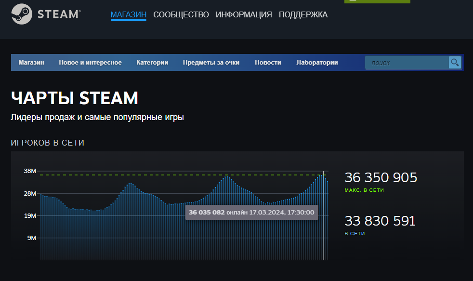Click the ИГРОКОВ В СЕТИ heading
Viewport: 473px width, 281px height.
48,143
